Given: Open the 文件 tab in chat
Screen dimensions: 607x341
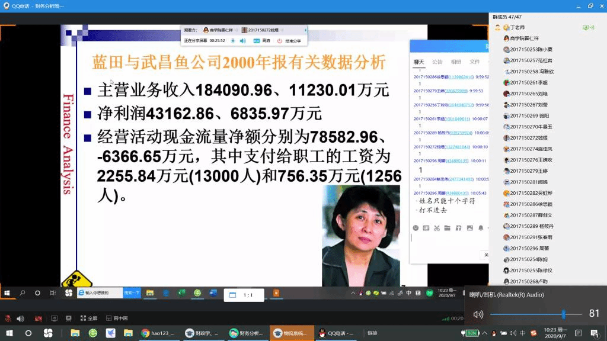Looking at the screenshot, I should click(474, 62).
